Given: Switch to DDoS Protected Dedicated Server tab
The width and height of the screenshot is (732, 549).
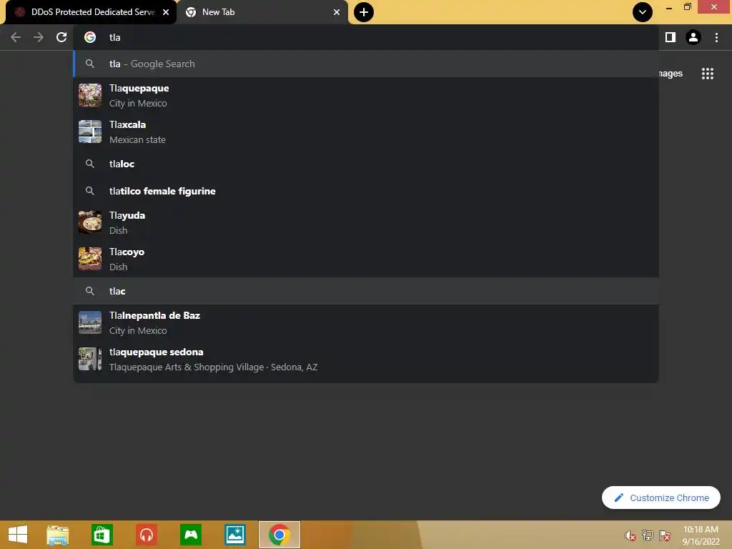Looking at the screenshot, I should click(91, 12).
